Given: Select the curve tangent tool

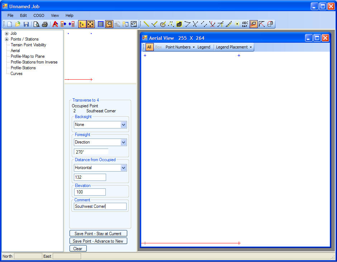Looking at the screenshot, I should [x=262, y=24].
